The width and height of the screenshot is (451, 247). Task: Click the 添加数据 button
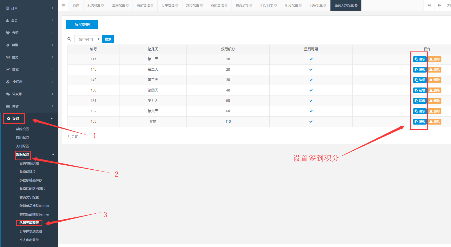pyautogui.click(x=82, y=25)
